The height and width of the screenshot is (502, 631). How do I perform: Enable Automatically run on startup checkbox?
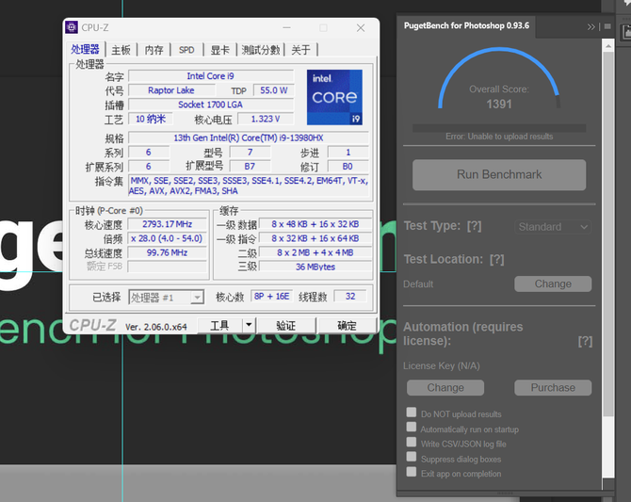click(412, 427)
